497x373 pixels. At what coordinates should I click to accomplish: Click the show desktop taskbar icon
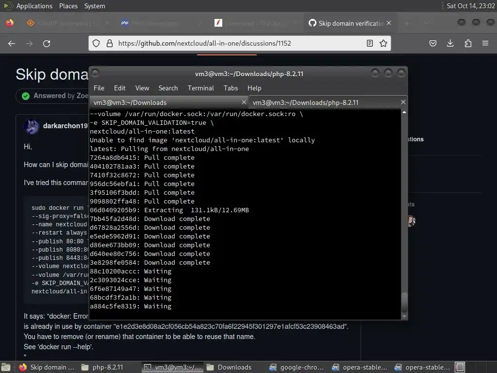(x=6, y=367)
